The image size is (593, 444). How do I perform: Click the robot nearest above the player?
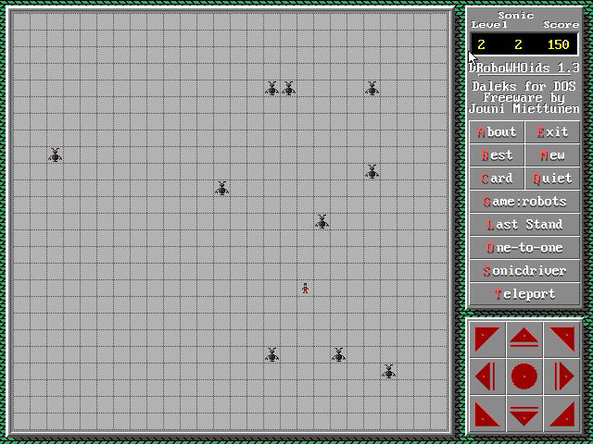(322, 222)
